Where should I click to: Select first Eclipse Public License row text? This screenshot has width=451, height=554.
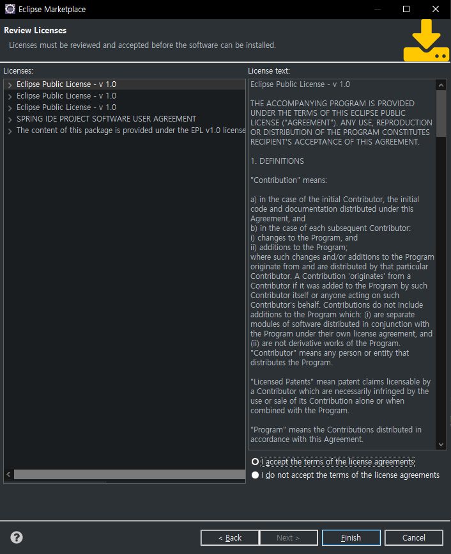pos(66,84)
